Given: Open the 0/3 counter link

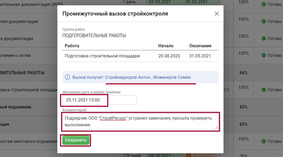Looking at the screenshot, I should point(226,90).
